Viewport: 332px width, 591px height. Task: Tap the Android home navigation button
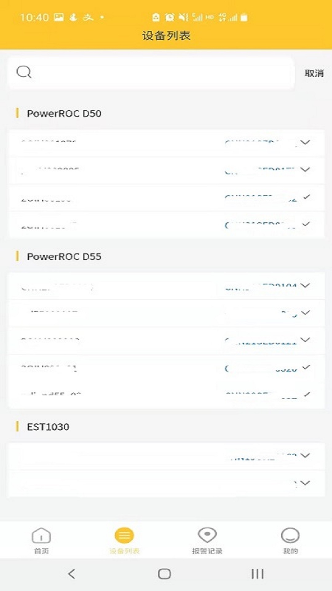click(164, 574)
